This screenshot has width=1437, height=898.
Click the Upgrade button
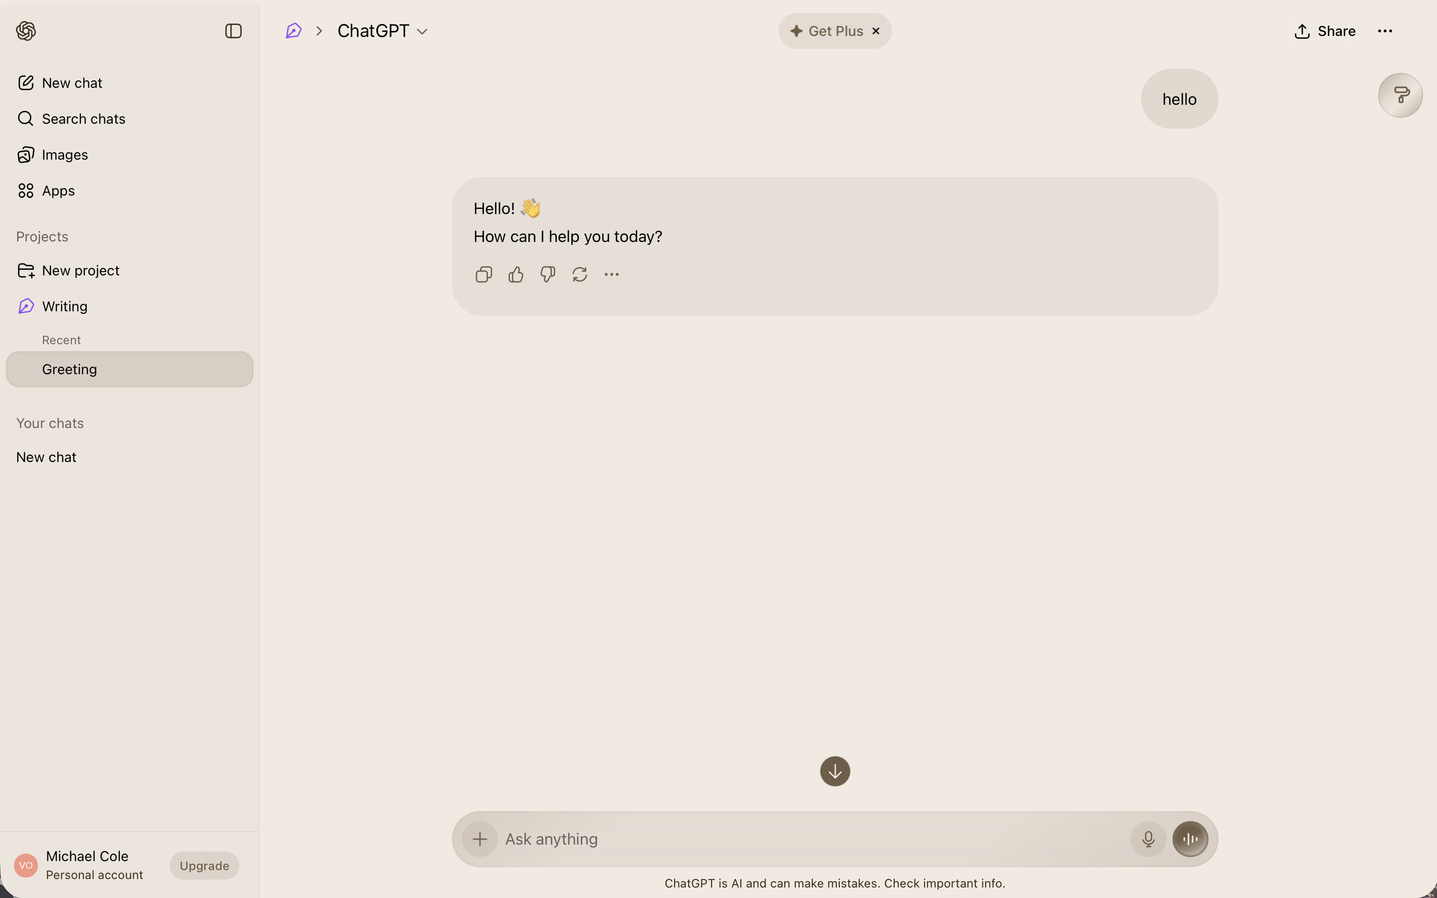[204, 866]
